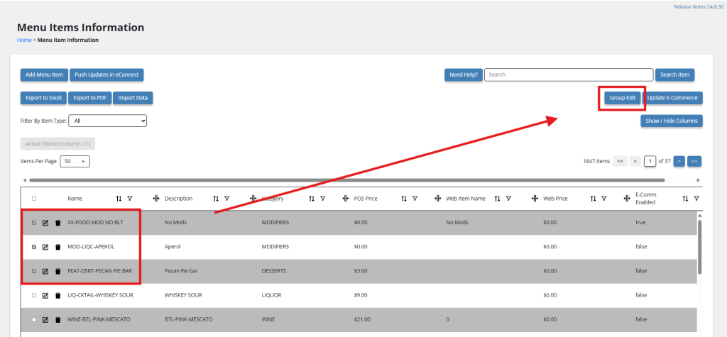Image resolution: width=727 pixels, height=337 pixels.
Task: Click sort arrows on POS Price column
Action: [x=404, y=199]
